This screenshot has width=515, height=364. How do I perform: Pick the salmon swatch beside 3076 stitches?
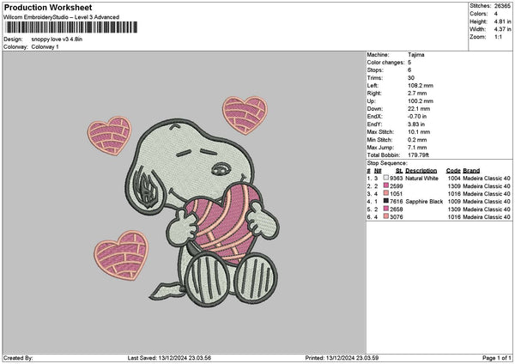click(x=386, y=216)
